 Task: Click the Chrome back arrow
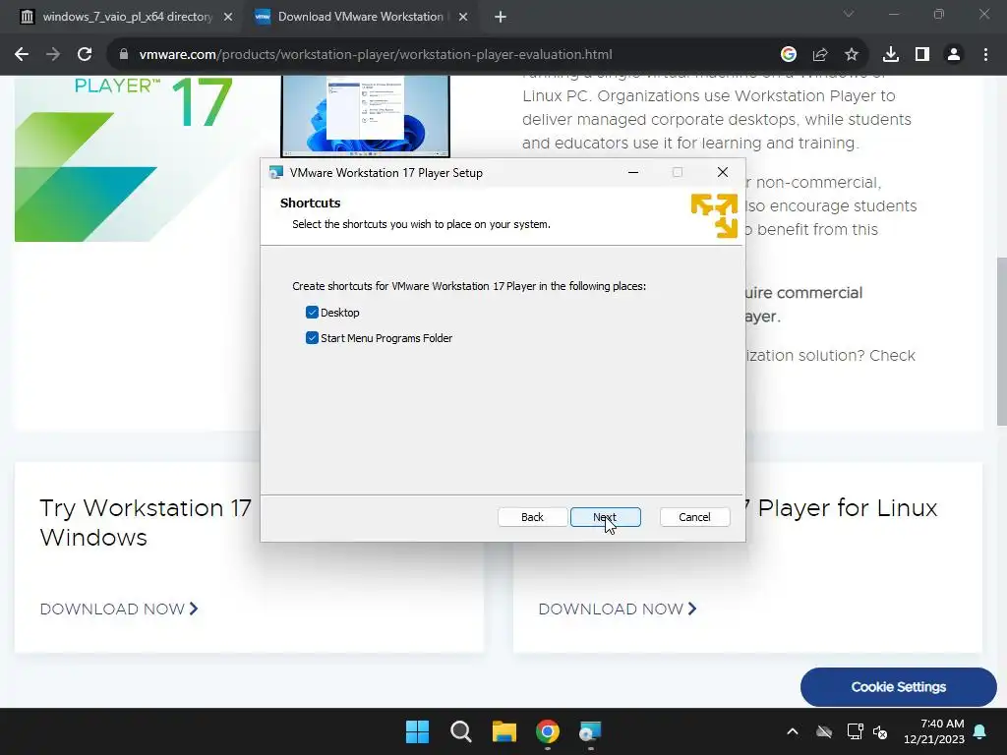(22, 55)
